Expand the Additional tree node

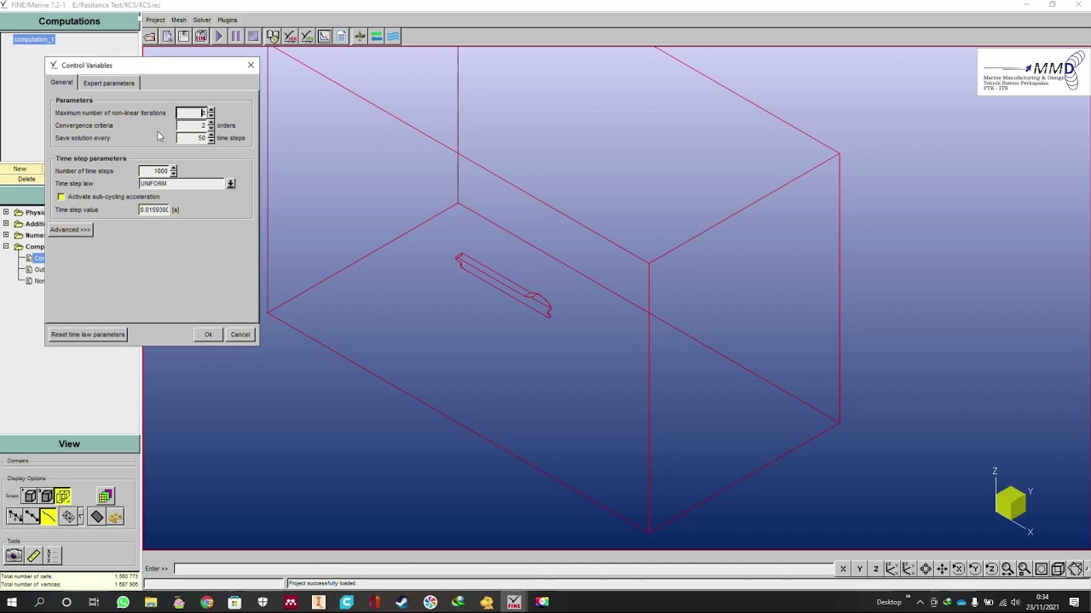[x=6, y=224]
